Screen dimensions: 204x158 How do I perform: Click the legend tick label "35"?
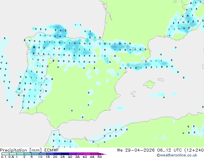point(77,157)
